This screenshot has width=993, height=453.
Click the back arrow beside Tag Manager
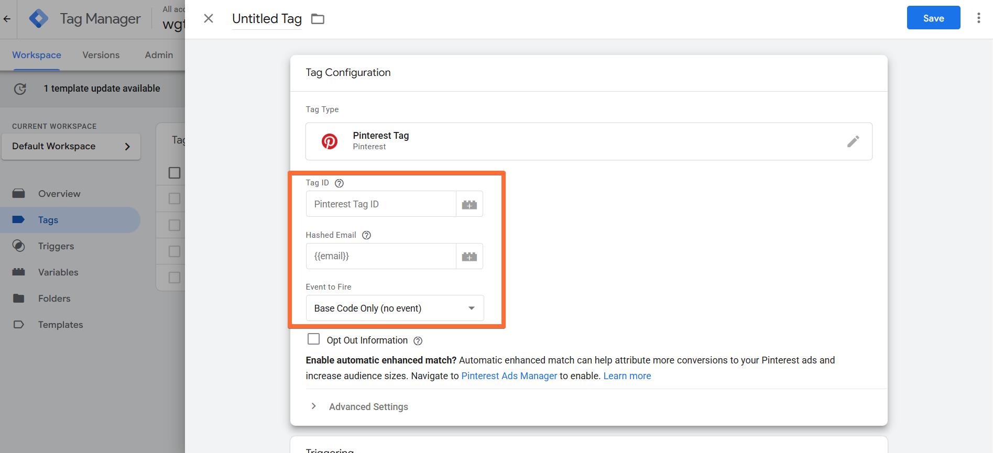pyautogui.click(x=7, y=19)
